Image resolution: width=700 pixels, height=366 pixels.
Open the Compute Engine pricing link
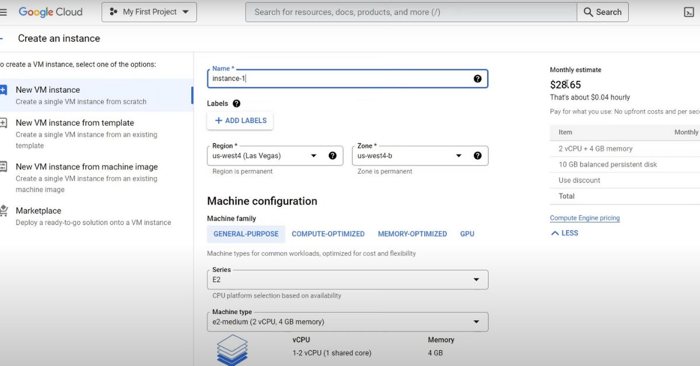(x=584, y=218)
